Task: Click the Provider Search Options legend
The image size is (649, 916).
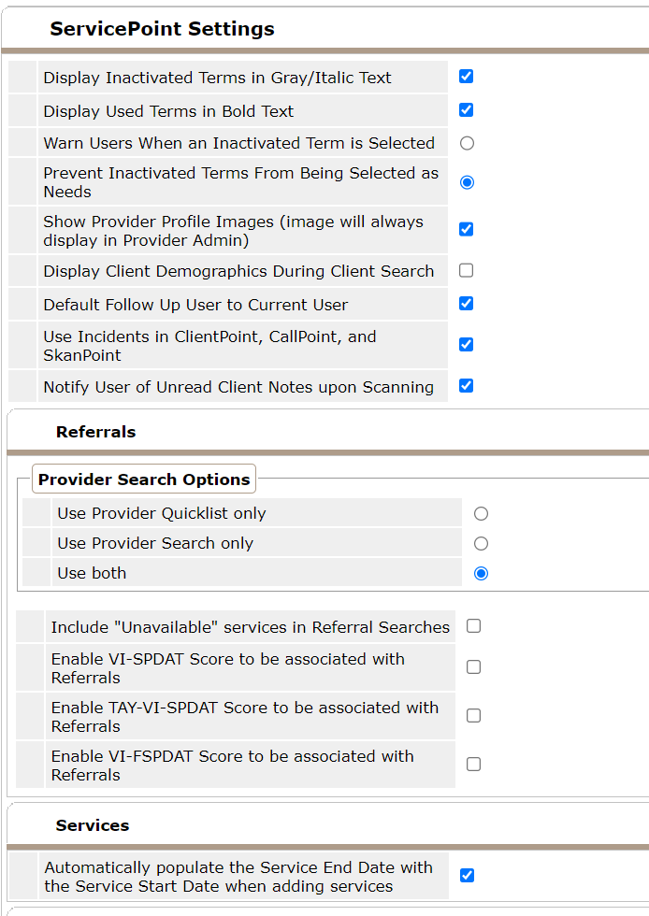Action: coord(144,479)
